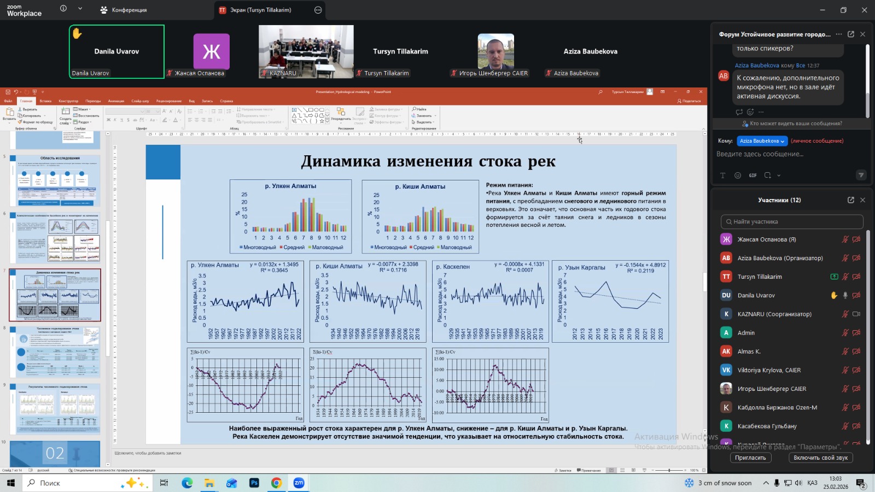Viewport: 875px width, 492px height.
Task: Open more options on shared screen tab
Action: 318,10
